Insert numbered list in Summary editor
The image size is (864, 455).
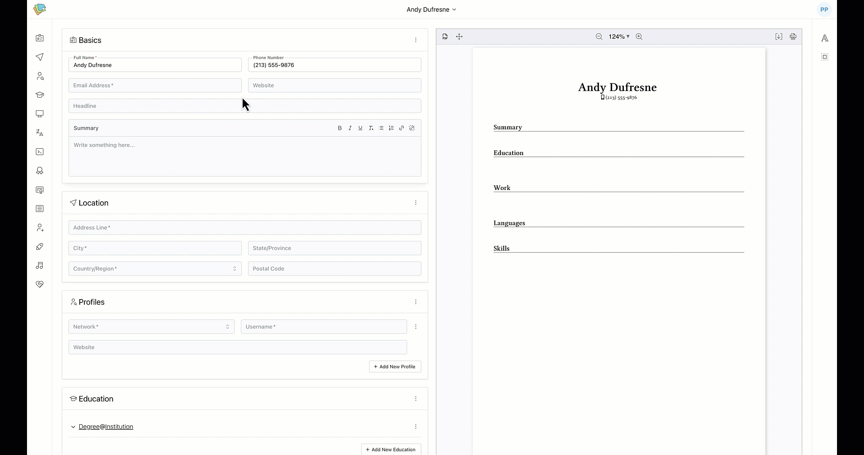(x=391, y=128)
